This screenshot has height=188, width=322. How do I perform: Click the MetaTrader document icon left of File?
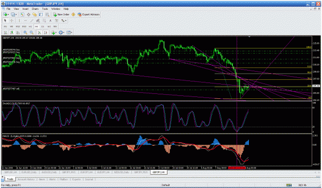(x=4, y=9)
